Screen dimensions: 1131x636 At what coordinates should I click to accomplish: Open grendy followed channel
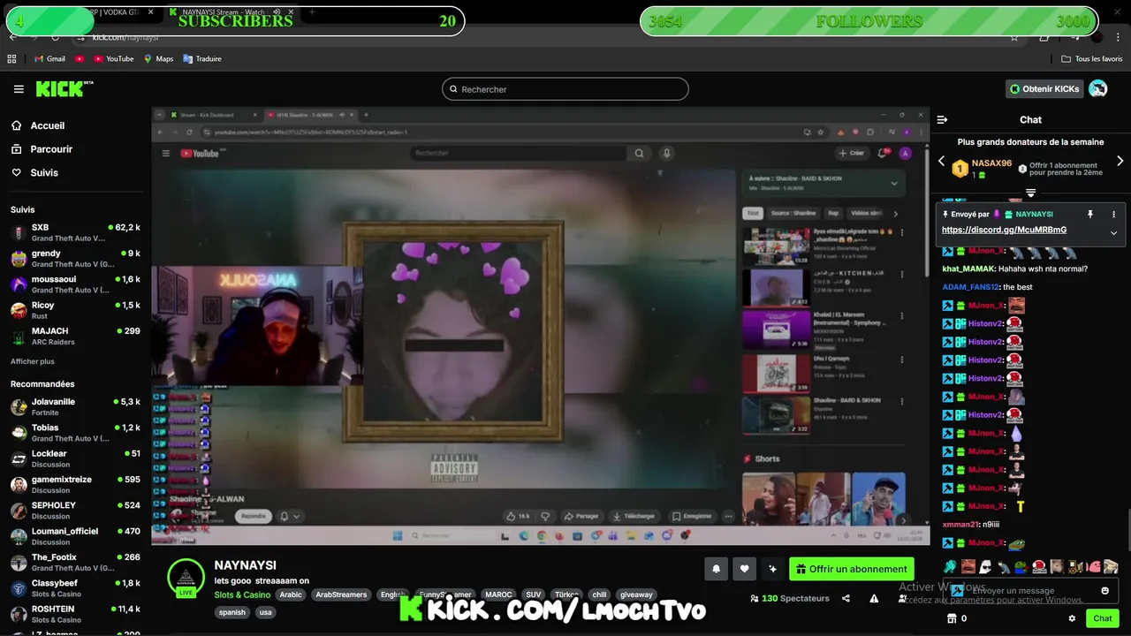click(x=74, y=259)
